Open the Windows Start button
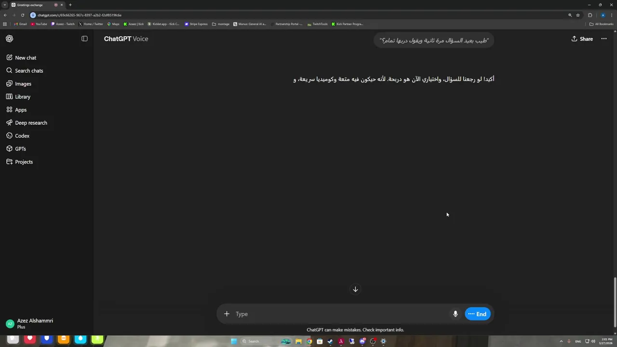The width and height of the screenshot is (617, 347). (x=234, y=341)
